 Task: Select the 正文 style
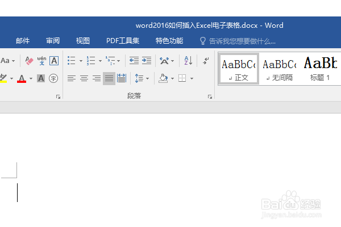click(x=239, y=69)
